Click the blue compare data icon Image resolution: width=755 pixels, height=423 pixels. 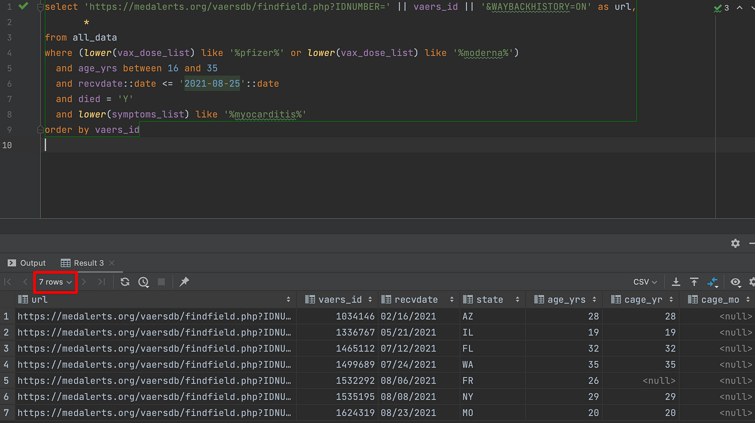click(713, 282)
